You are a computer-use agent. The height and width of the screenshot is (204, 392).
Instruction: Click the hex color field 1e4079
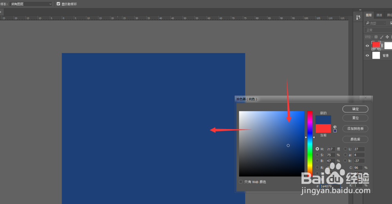[330, 186]
